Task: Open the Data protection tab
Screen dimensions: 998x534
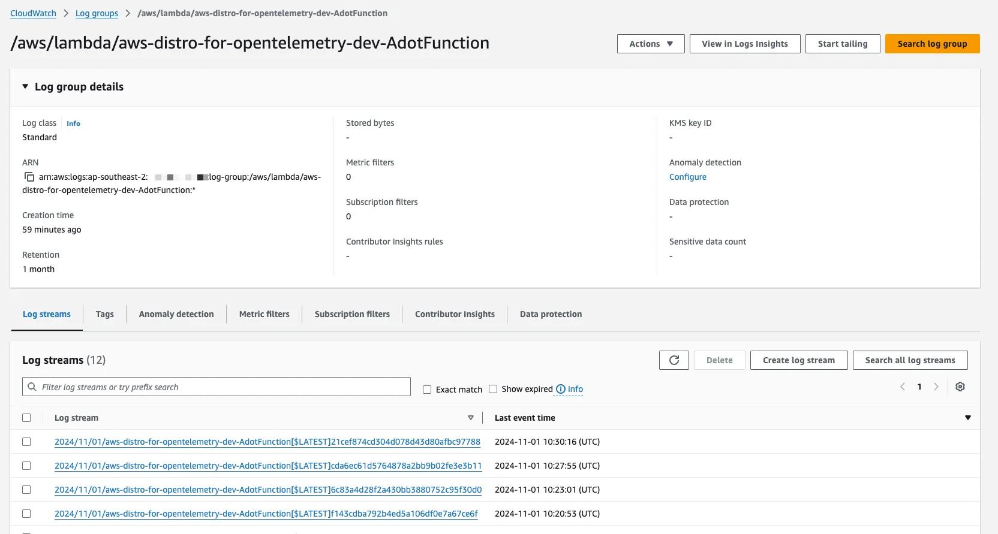Action: (551, 314)
